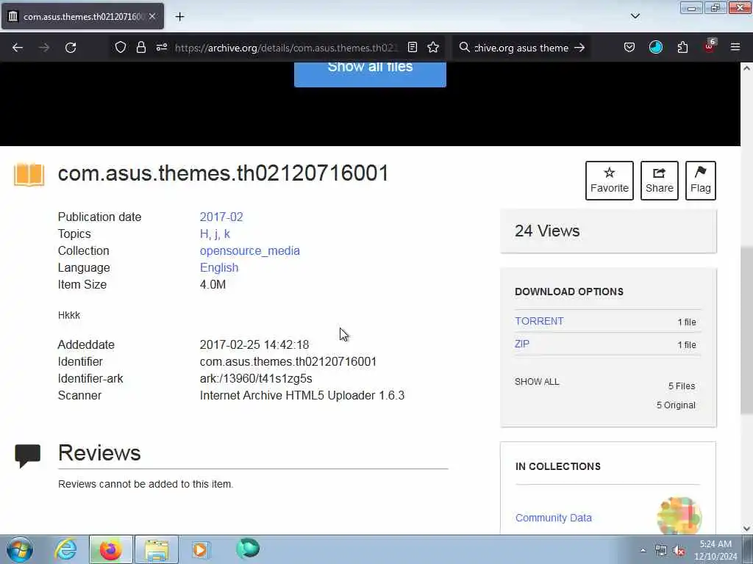Launch Internet Explorer from taskbar

(65, 549)
